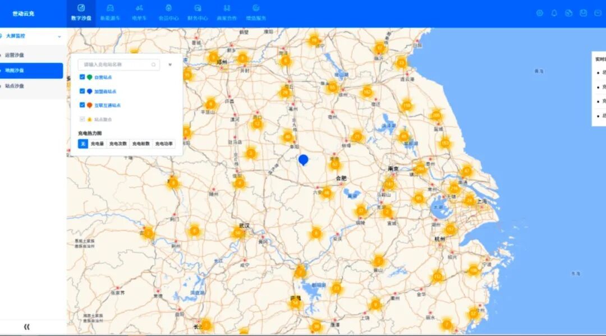Click the magnifier icon in station search box
The width and height of the screenshot is (606, 336).
coord(153,65)
